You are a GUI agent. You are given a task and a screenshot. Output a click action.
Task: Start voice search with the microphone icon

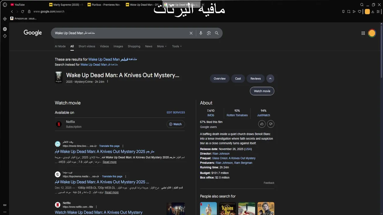201,33
